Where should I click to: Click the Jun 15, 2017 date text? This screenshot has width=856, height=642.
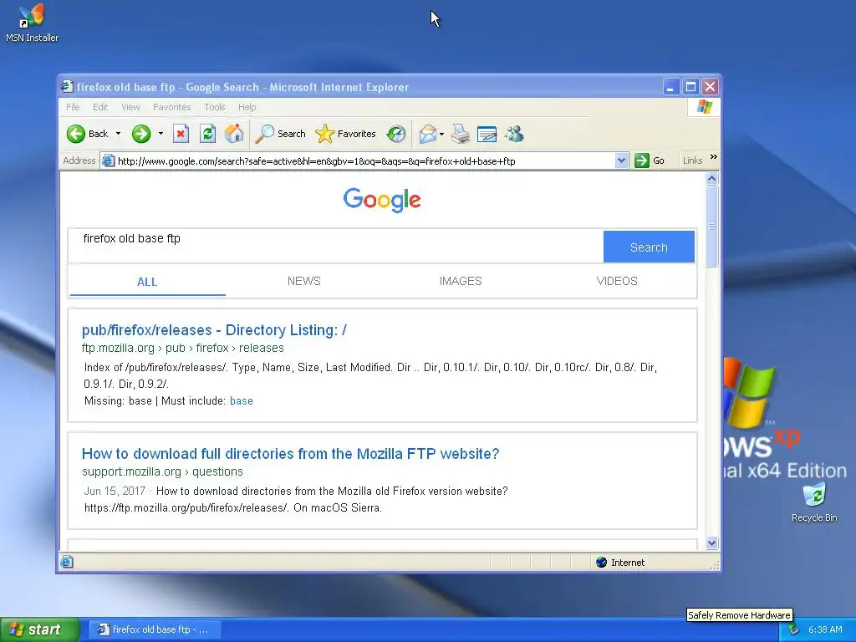pos(115,492)
